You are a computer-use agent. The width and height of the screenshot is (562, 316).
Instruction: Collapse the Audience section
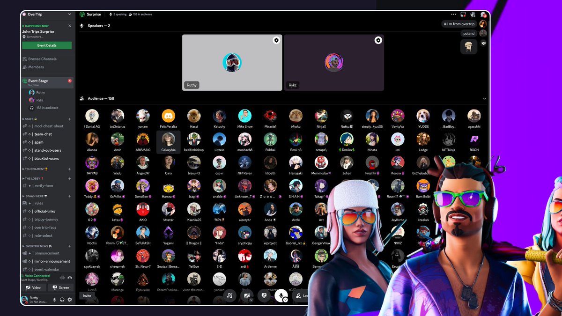pyautogui.click(x=484, y=98)
